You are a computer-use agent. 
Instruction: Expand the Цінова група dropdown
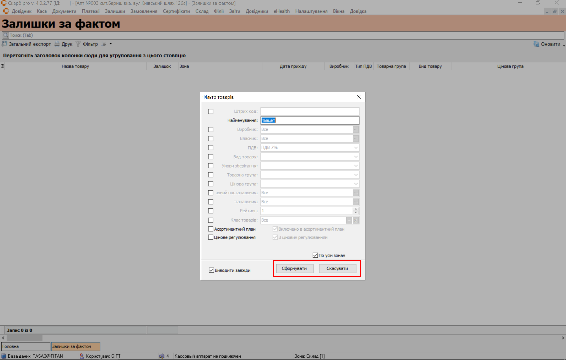click(x=355, y=184)
